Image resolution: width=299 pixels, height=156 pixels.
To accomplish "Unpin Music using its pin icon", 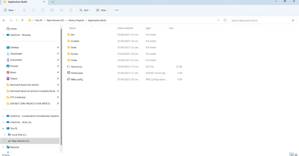I will click(58, 72).
